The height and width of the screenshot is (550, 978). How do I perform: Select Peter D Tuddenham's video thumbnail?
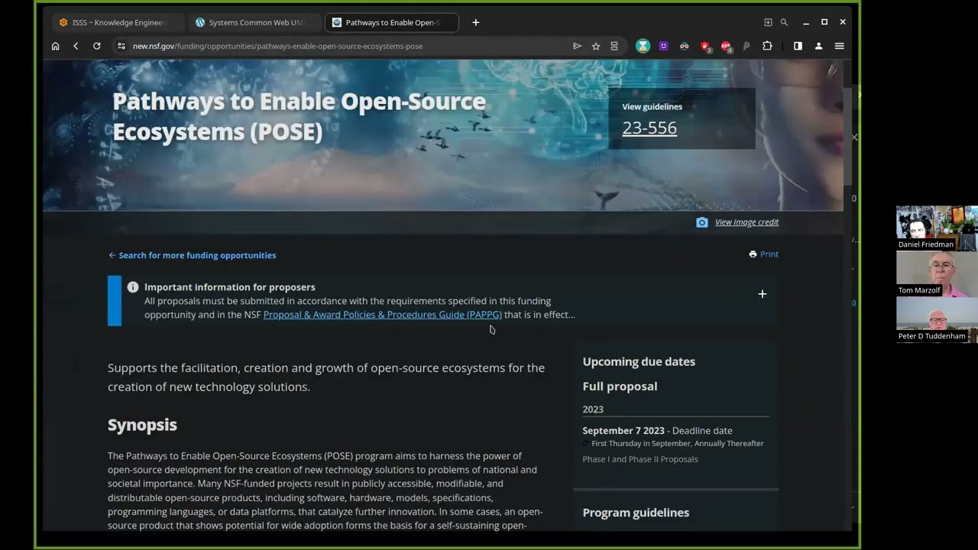(937, 319)
